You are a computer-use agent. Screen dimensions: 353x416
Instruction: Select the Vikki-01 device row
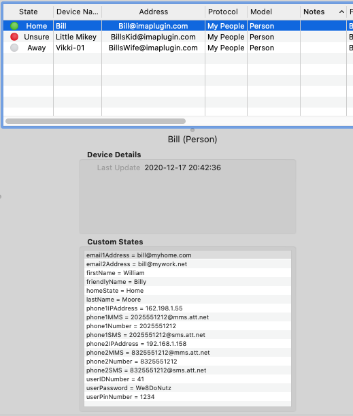[x=178, y=48]
